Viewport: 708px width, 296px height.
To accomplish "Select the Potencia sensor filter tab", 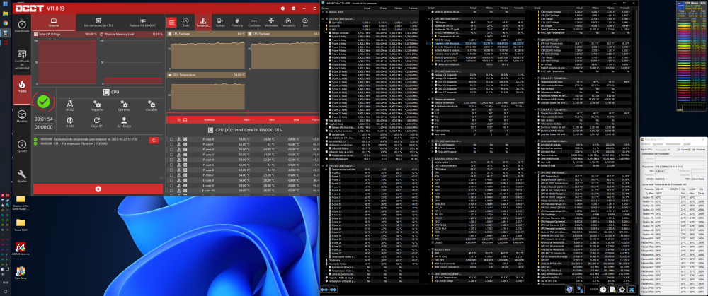I will [x=237, y=22].
